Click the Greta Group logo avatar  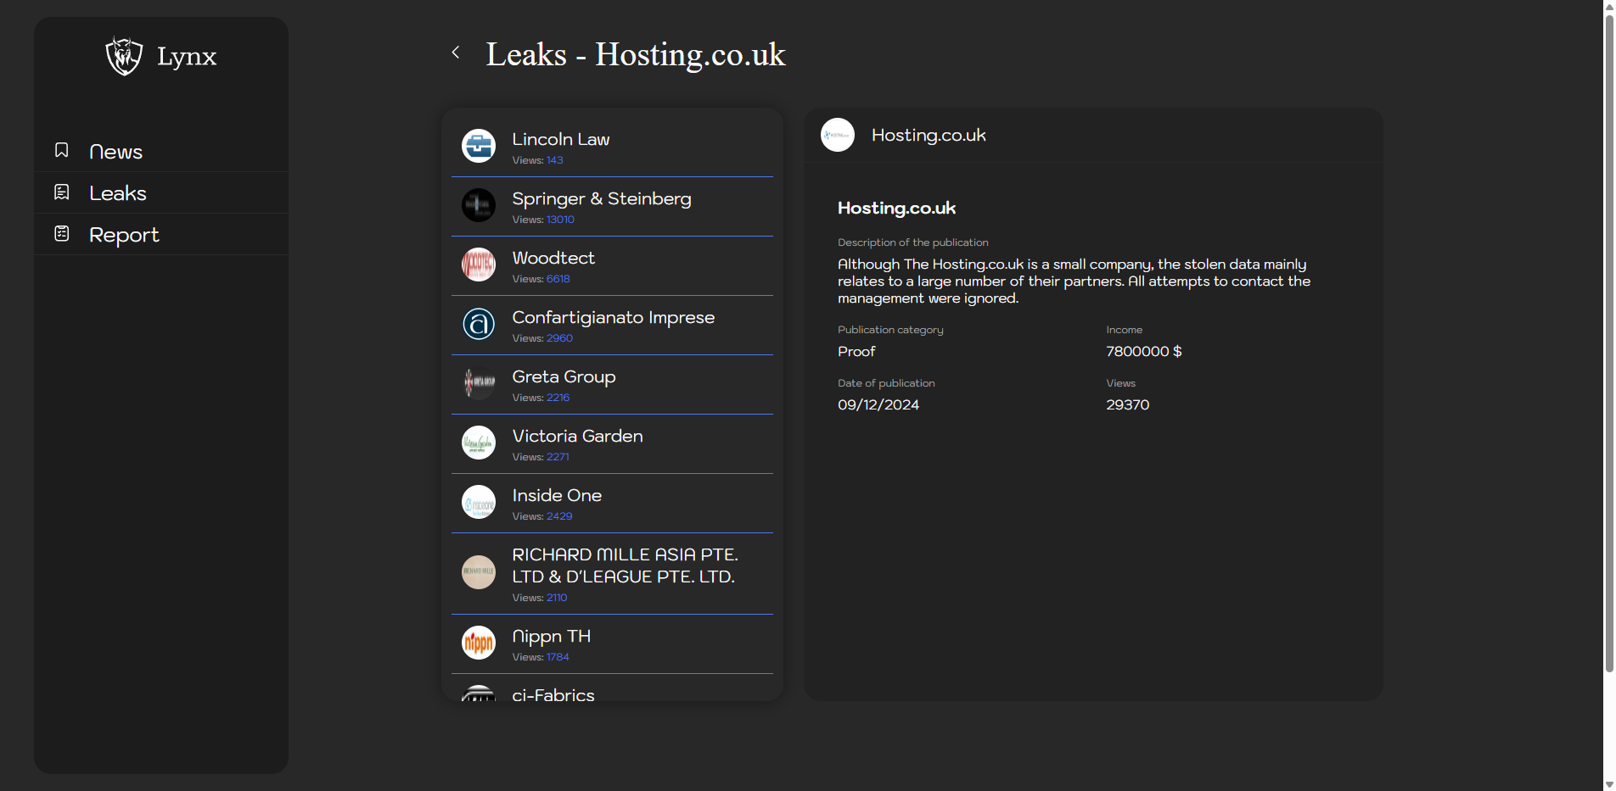479,383
